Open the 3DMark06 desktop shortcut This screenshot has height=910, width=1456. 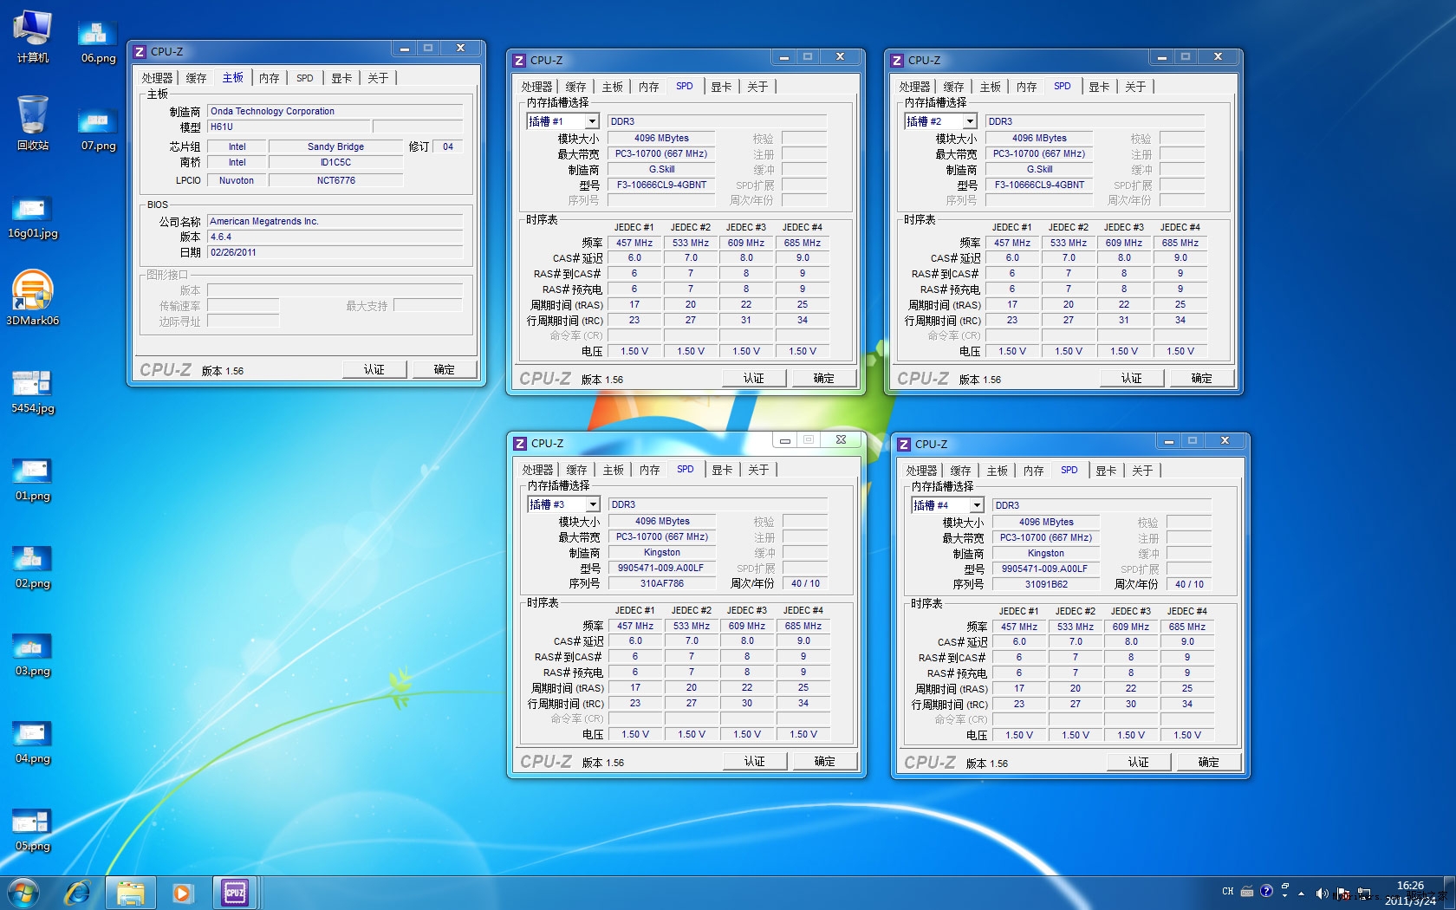(x=32, y=292)
